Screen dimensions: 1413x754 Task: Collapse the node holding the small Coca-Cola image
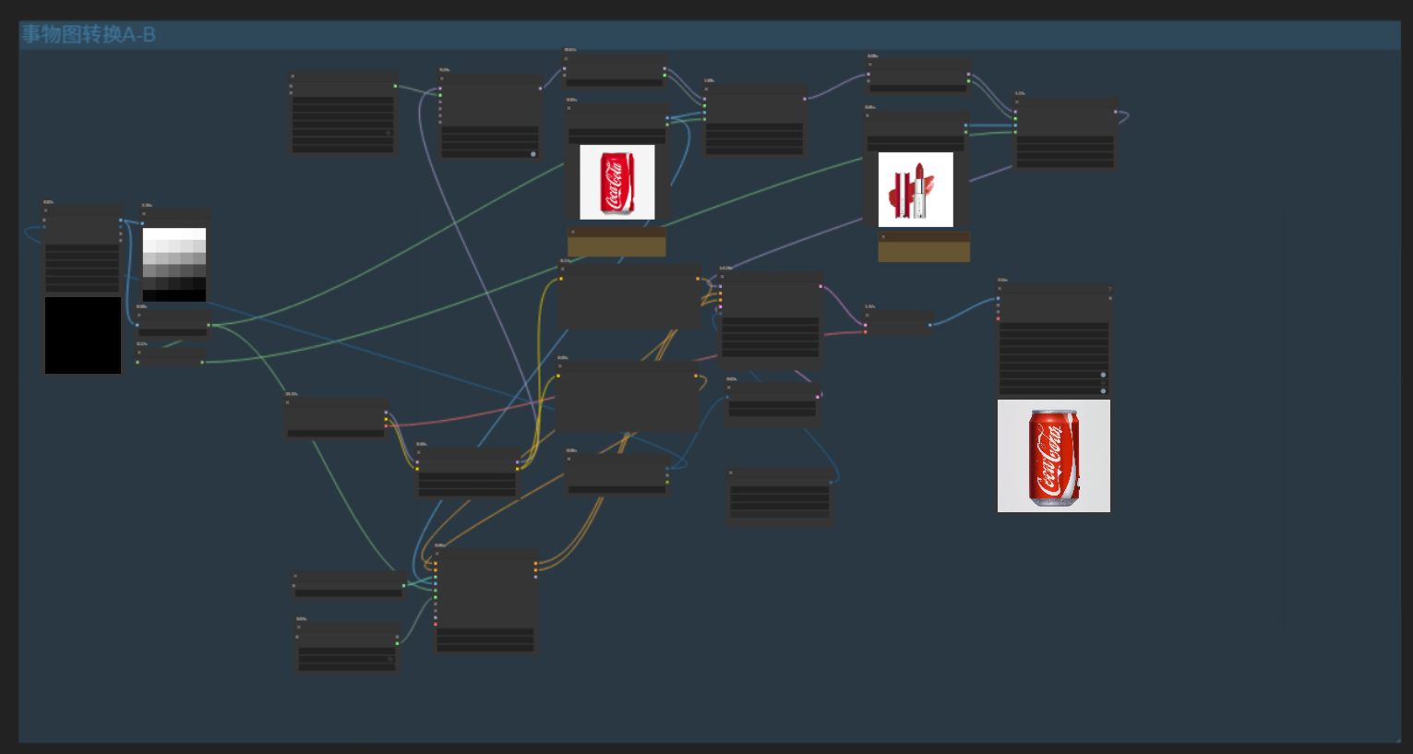pos(570,108)
